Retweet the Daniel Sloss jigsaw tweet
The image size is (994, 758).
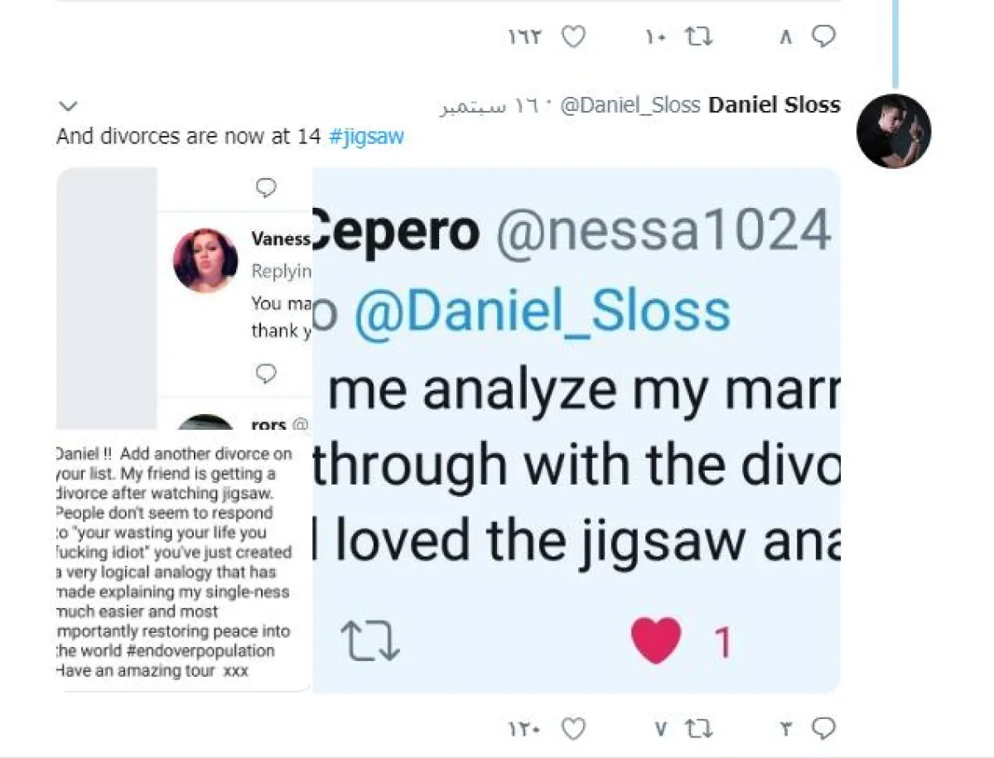pyautogui.click(x=699, y=729)
